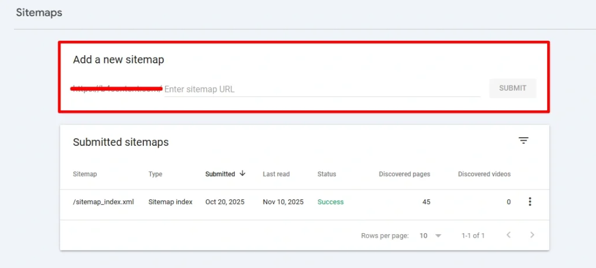Screen dimensions: 596x268
Task: Go to the next page of sitemaps
Action: pos(532,235)
